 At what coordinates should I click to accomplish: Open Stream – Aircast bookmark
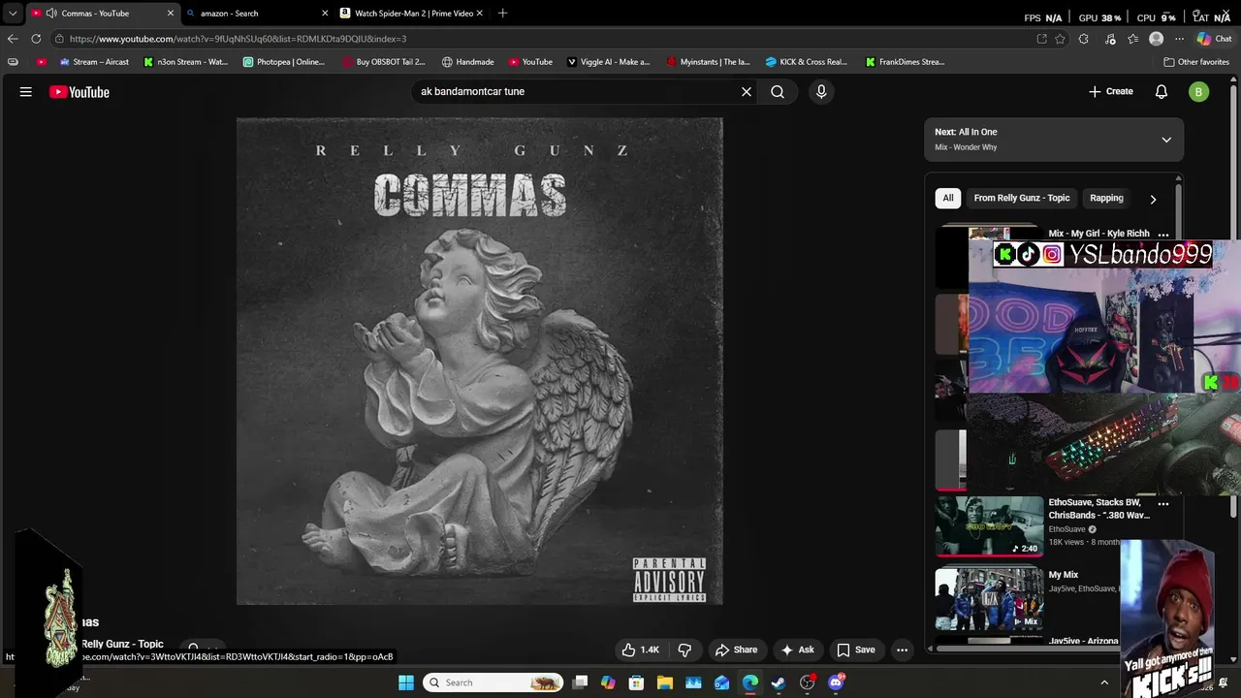pos(94,62)
